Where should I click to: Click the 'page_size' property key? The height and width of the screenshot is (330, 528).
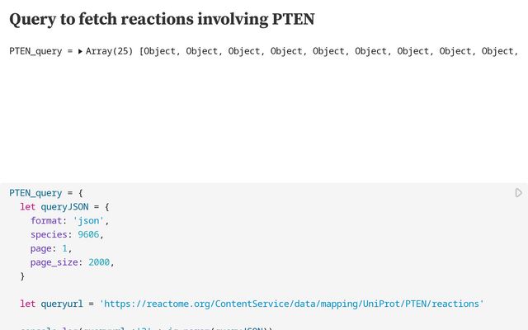point(54,262)
